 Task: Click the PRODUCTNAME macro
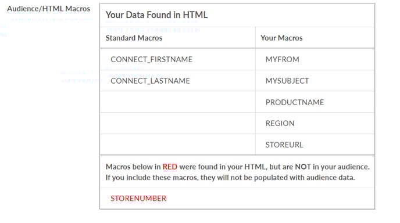295,102
